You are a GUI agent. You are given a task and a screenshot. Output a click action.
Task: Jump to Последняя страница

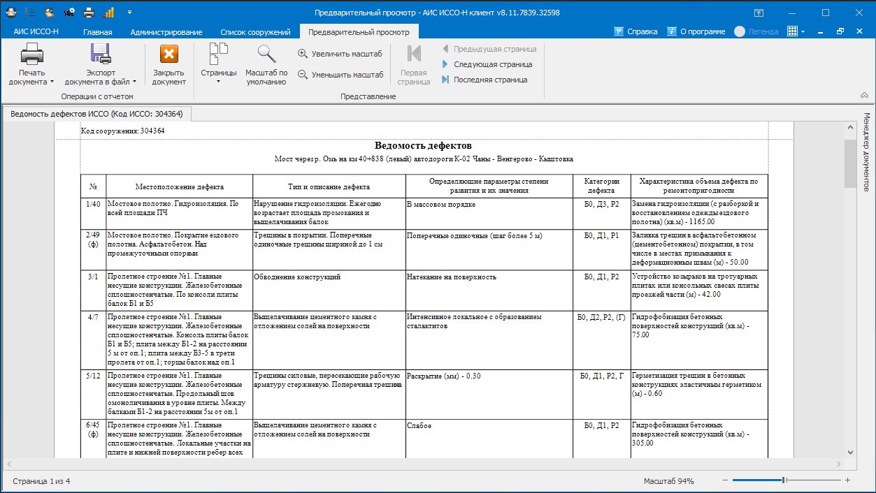[484, 80]
